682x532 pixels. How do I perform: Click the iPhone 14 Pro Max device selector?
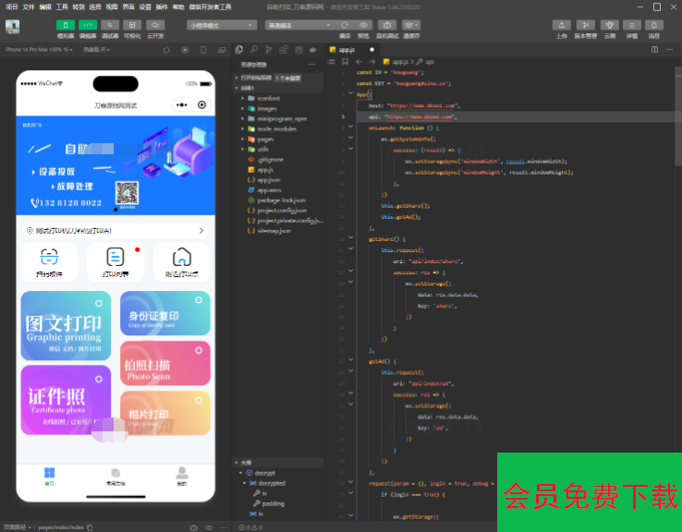39,49
